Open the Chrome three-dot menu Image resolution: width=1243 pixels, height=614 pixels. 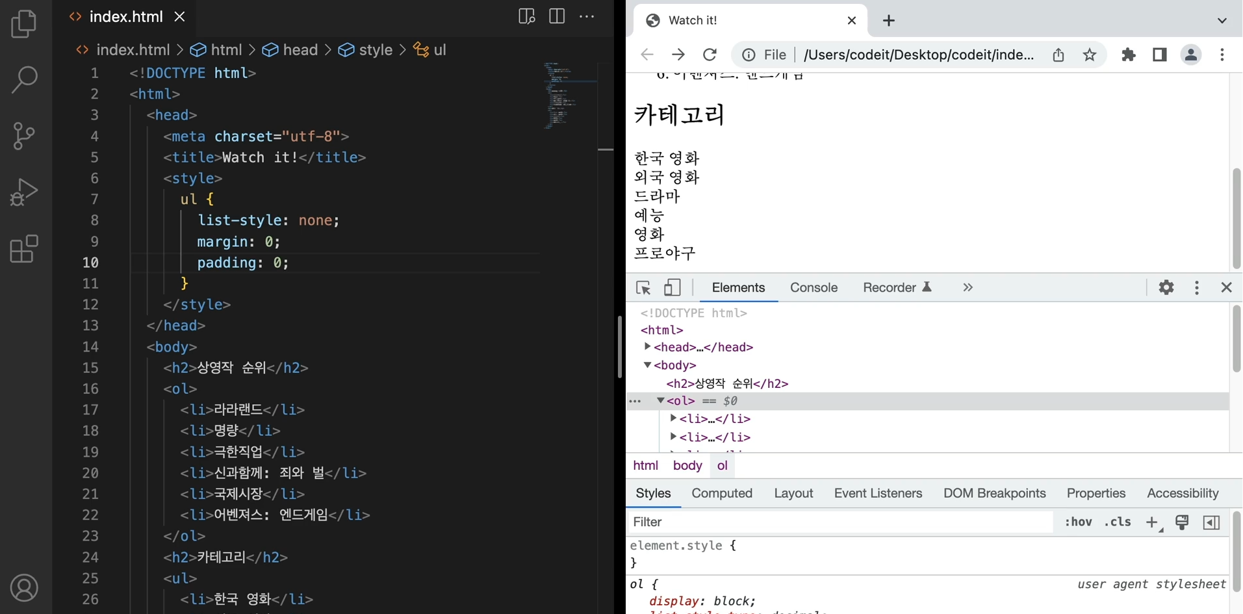pos(1222,55)
